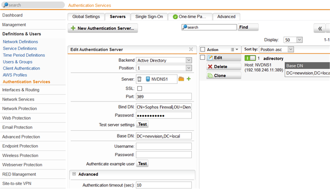Click the green plus New Authentication Server icon
This screenshot has height=189, width=330.
[x=73, y=28]
